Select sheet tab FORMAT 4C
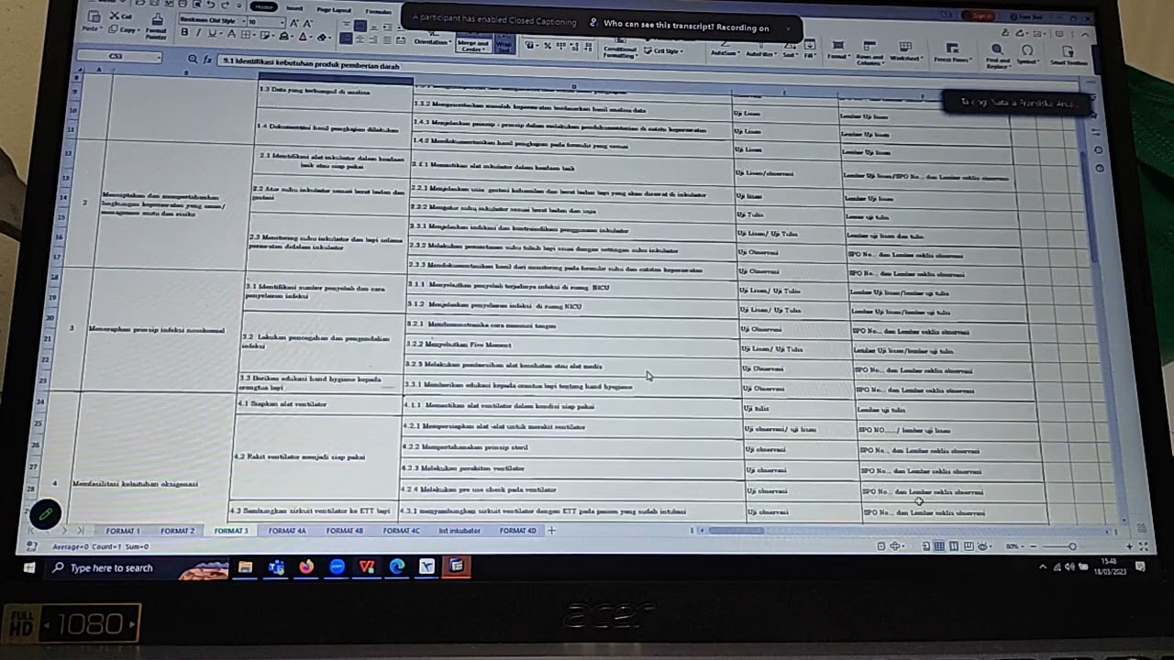 point(402,531)
